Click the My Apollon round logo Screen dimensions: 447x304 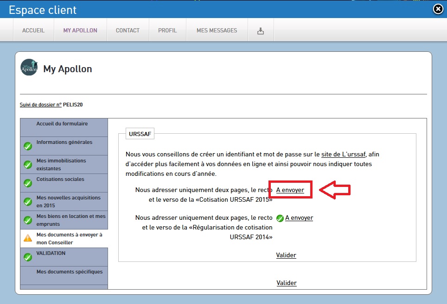coord(29,68)
